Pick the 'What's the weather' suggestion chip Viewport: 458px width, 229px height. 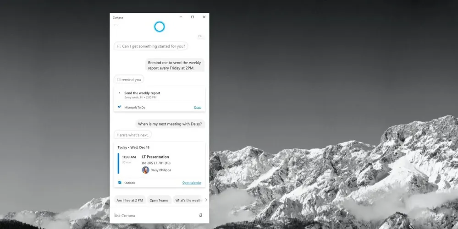[x=188, y=200]
